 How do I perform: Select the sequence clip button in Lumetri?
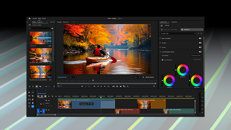point(192,30)
